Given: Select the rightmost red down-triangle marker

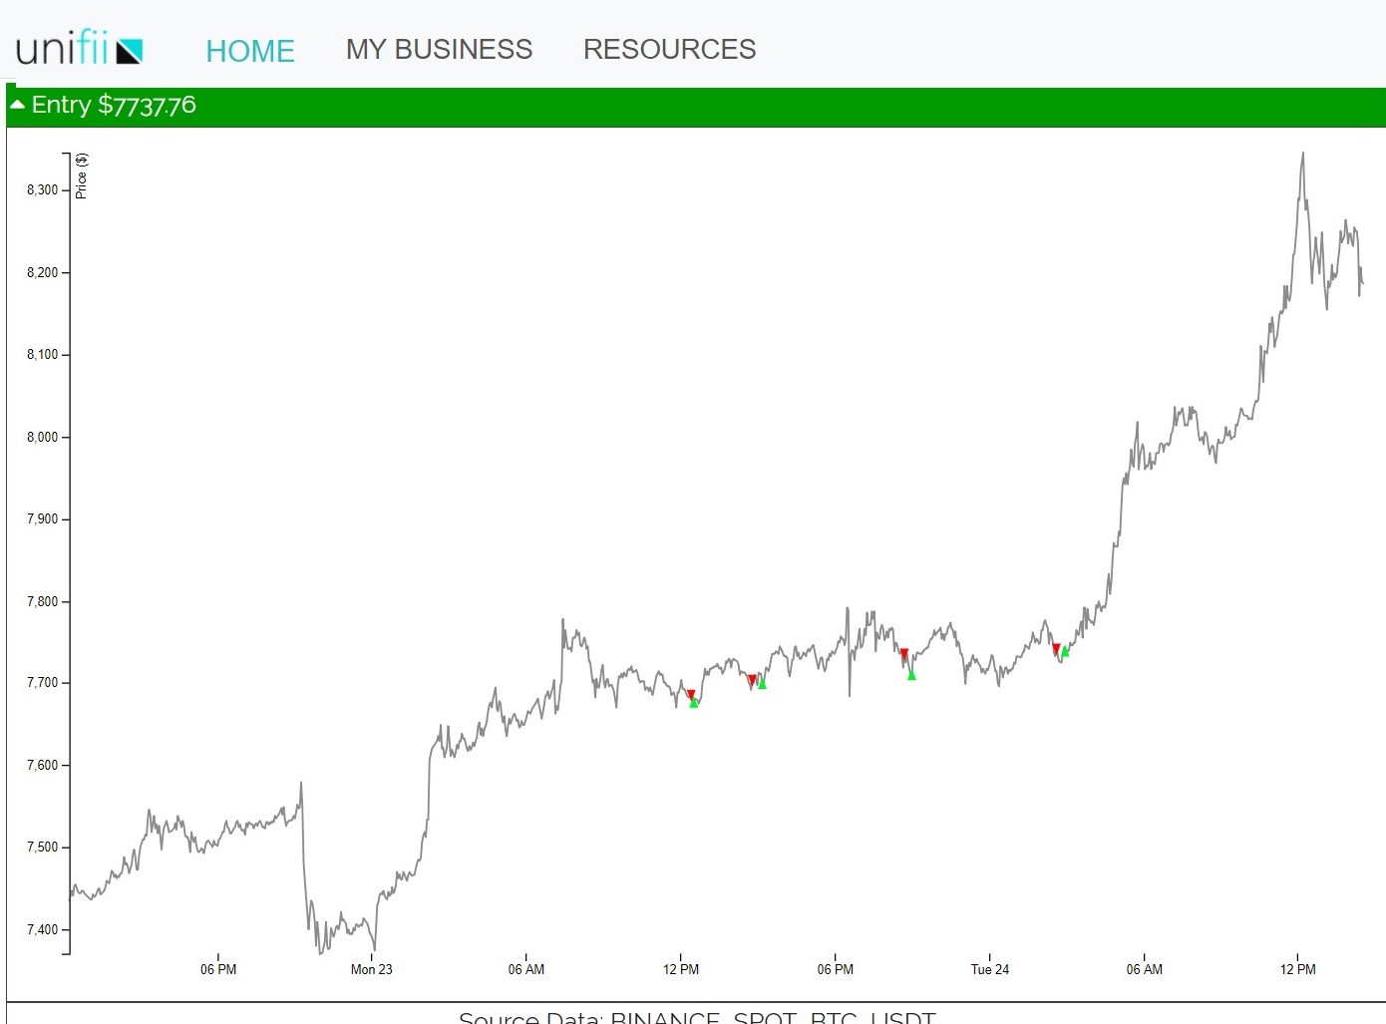Looking at the screenshot, I should click(x=1056, y=649).
